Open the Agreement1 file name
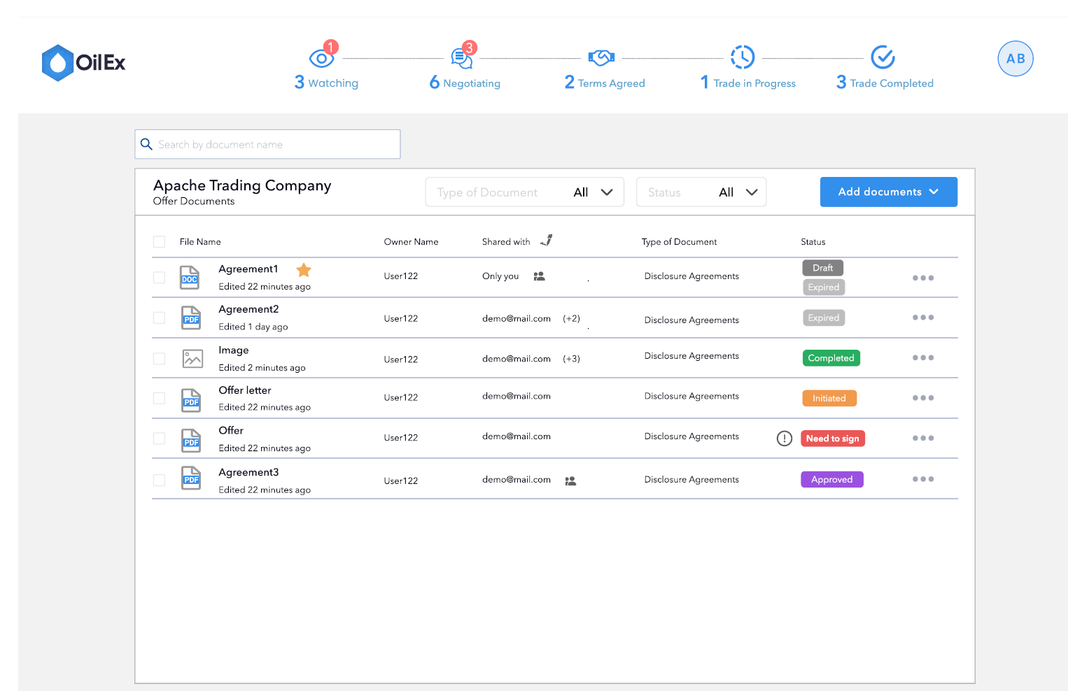 (248, 269)
